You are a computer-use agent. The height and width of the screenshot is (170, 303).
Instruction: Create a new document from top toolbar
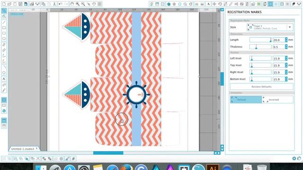4,4
